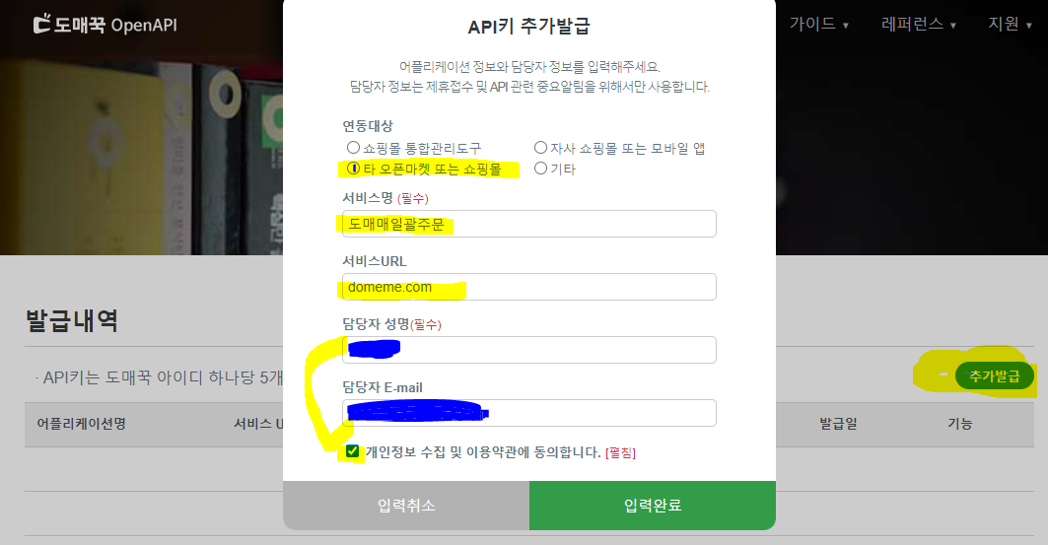
Task: Focus the 서비스명 input field
Action: pyautogui.click(x=529, y=224)
